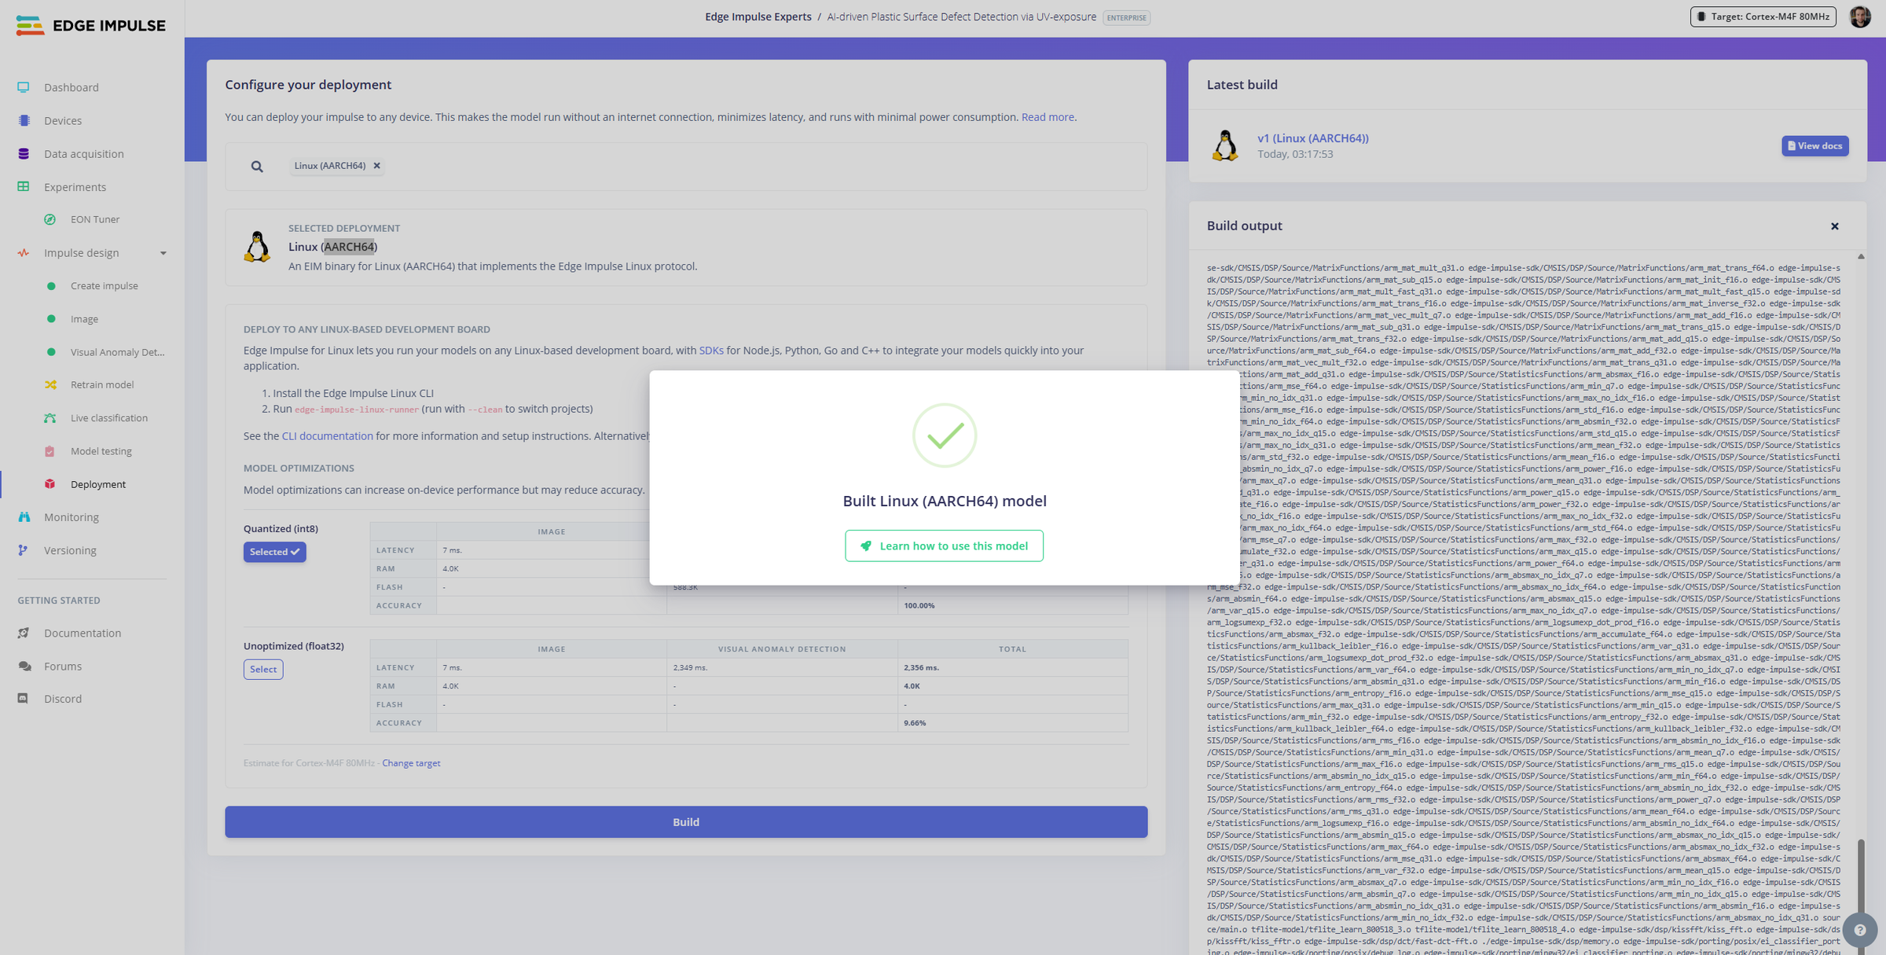Click the Discord icon

pyautogui.click(x=24, y=699)
